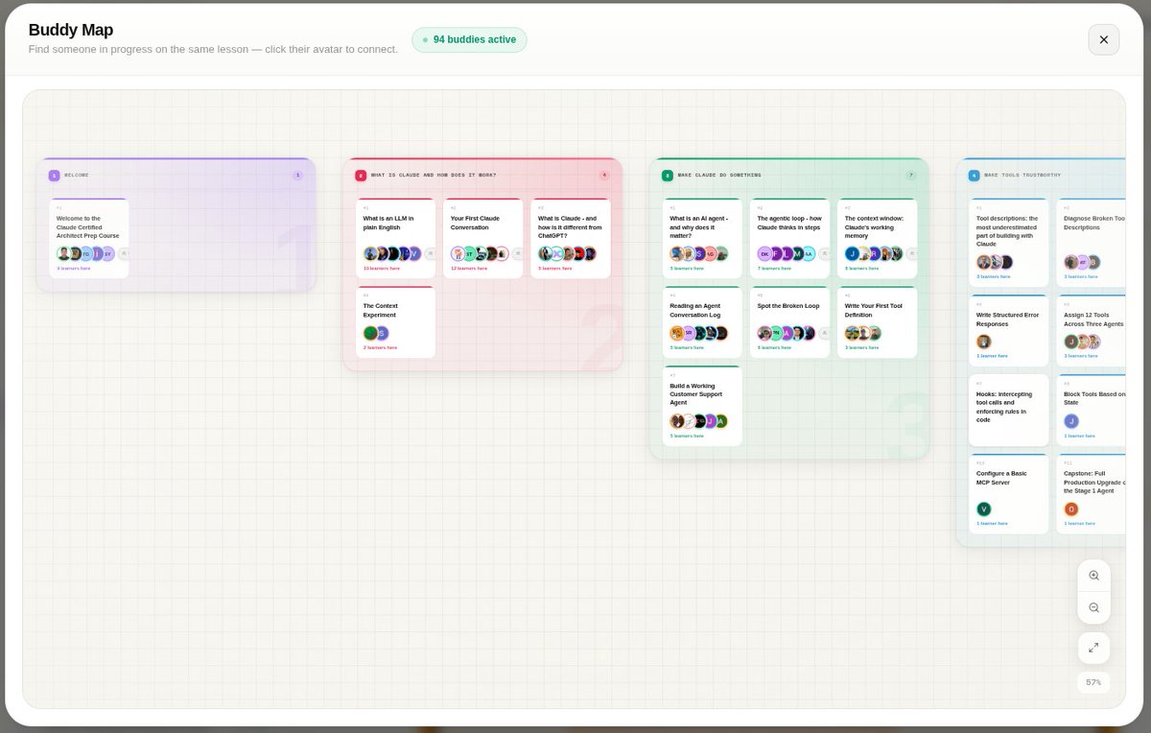Click the SY avatar in the Welcome lesson
This screenshot has width=1151, height=733.
(x=107, y=253)
